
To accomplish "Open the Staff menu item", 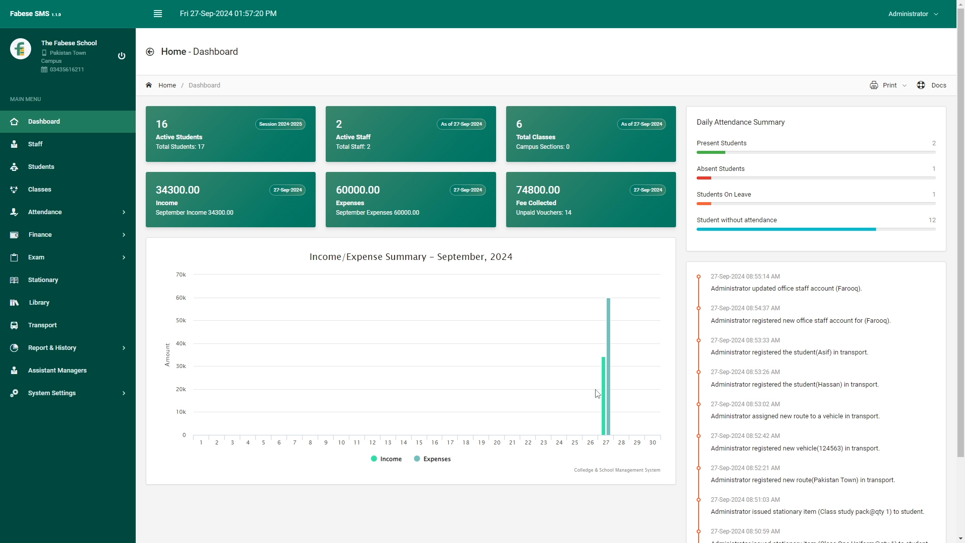I will [x=68, y=144].
